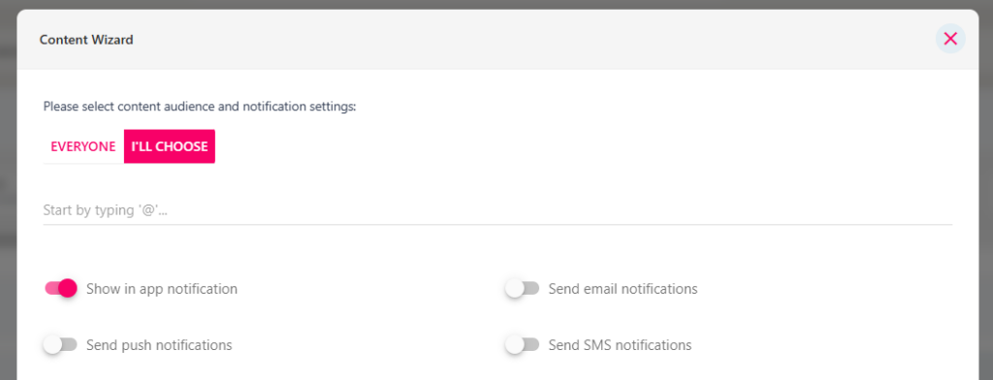Enable the Send push notifications toggle
Viewport: 993px width, 380px height.
tap(61, 345)
